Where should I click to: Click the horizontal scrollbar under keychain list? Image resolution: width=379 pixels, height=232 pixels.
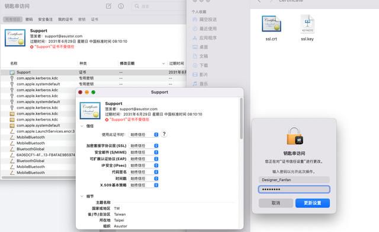pyautogui.click(x=38, y=177)
